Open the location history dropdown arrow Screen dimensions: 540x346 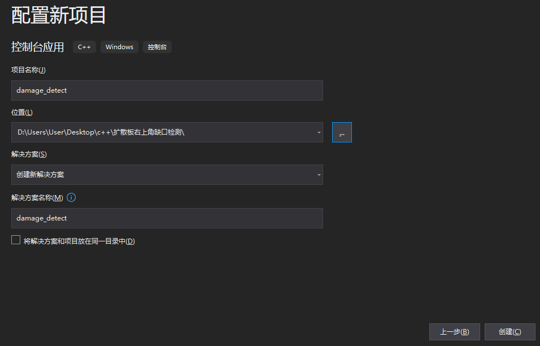pyautogui.click(x=318, y=132)
